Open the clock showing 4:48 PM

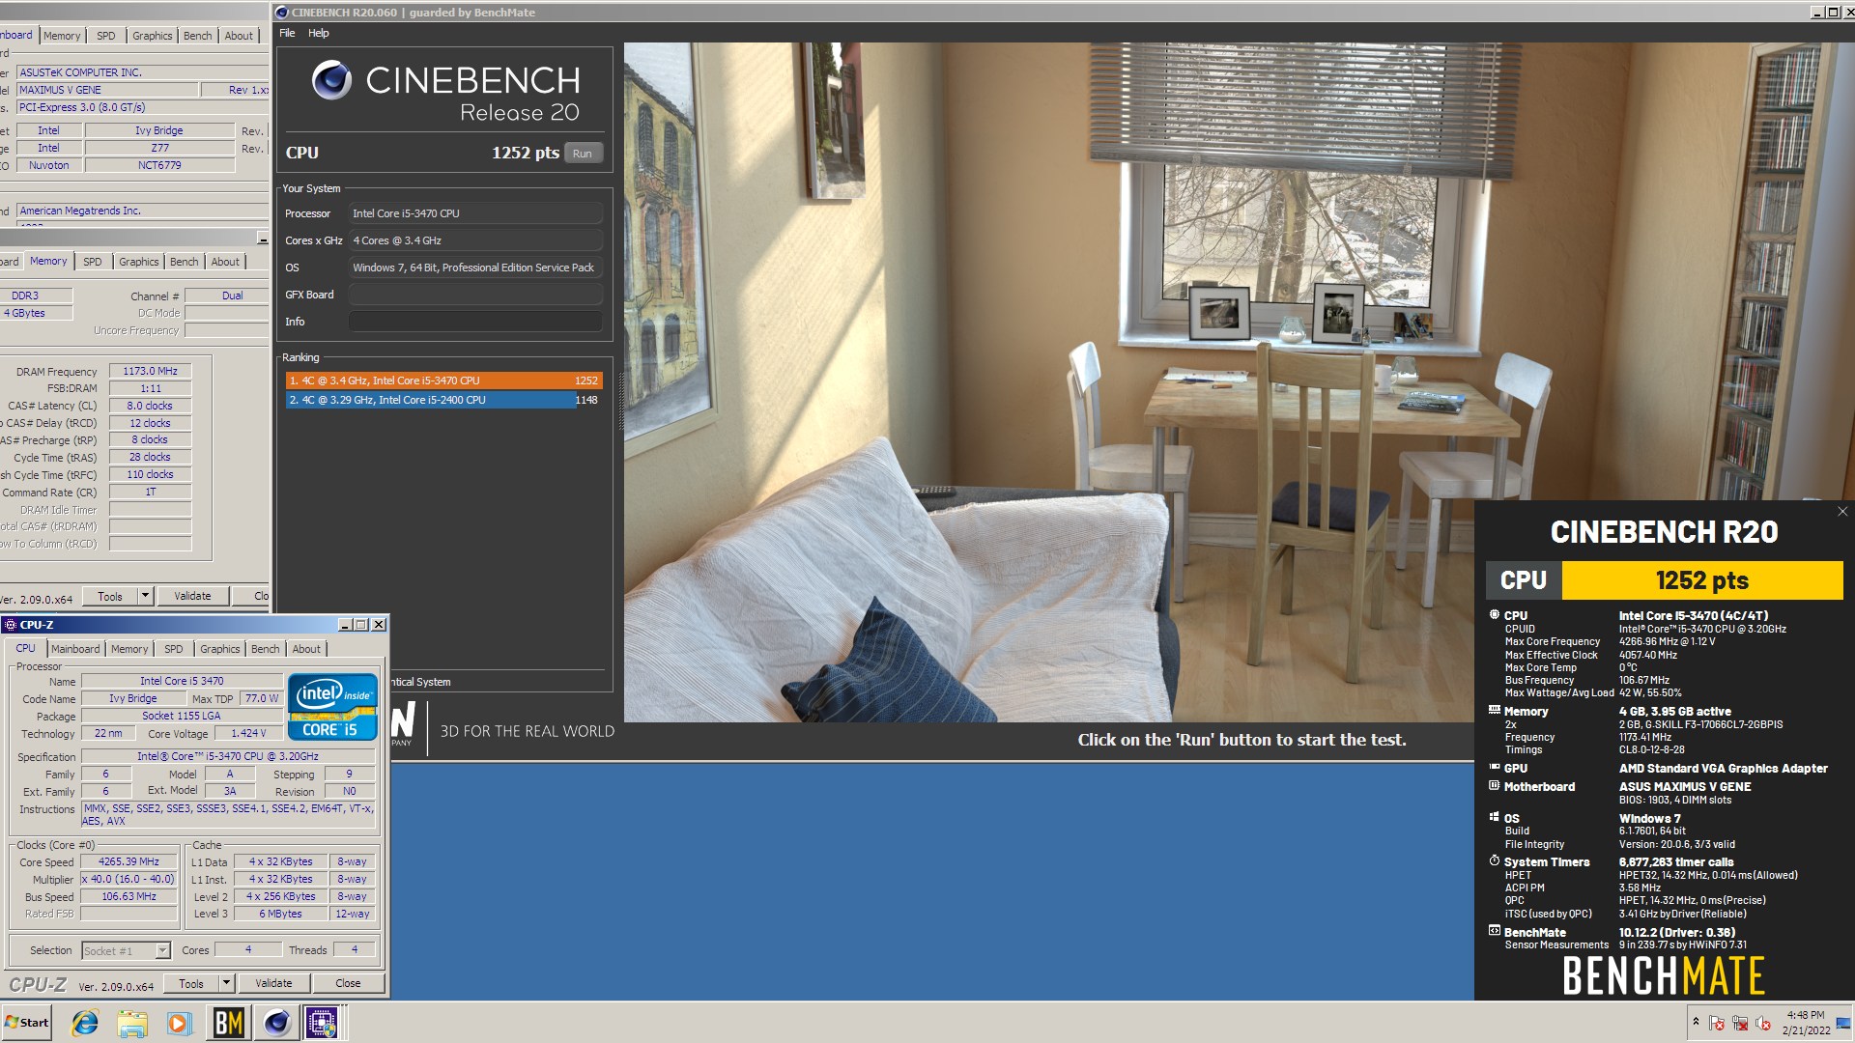pos(1806,1023)
